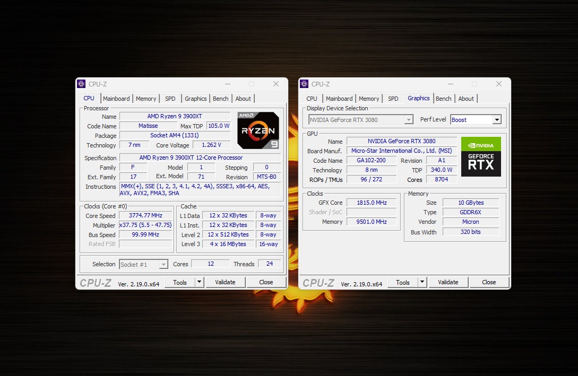Open Bench tab in right CPU-Z window

pos(444,99)
